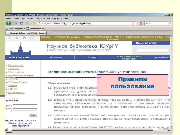Screen dimensions: 180x135
Task: Expand the Услуги blue menu item
Action: 92,57
